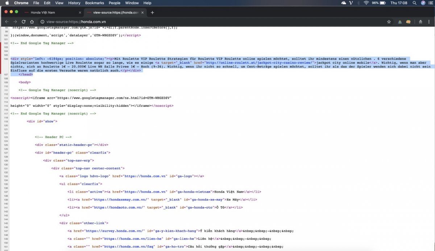
Task: Open the View menu
Action: pos(59,3)
